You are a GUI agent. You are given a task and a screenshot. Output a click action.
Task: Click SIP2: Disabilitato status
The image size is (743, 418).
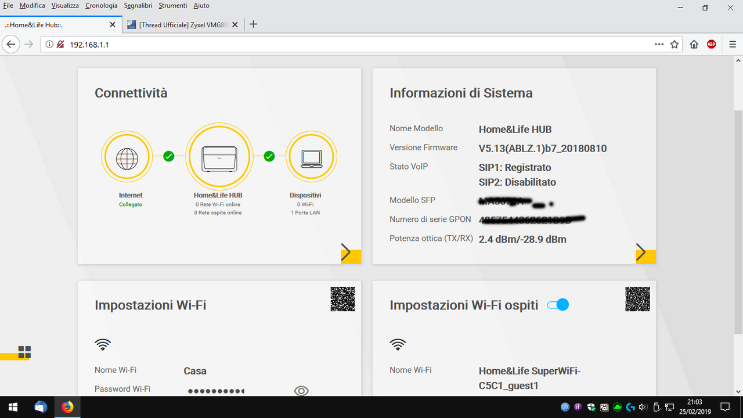(x=517, y=182)
